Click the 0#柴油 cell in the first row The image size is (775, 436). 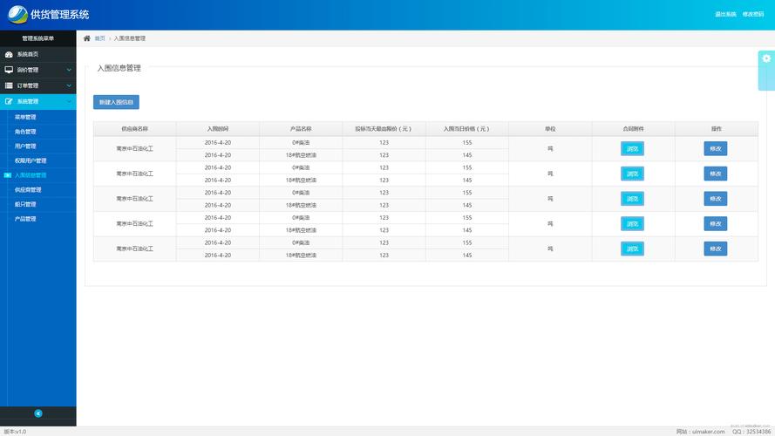click(x=301, y=142)
